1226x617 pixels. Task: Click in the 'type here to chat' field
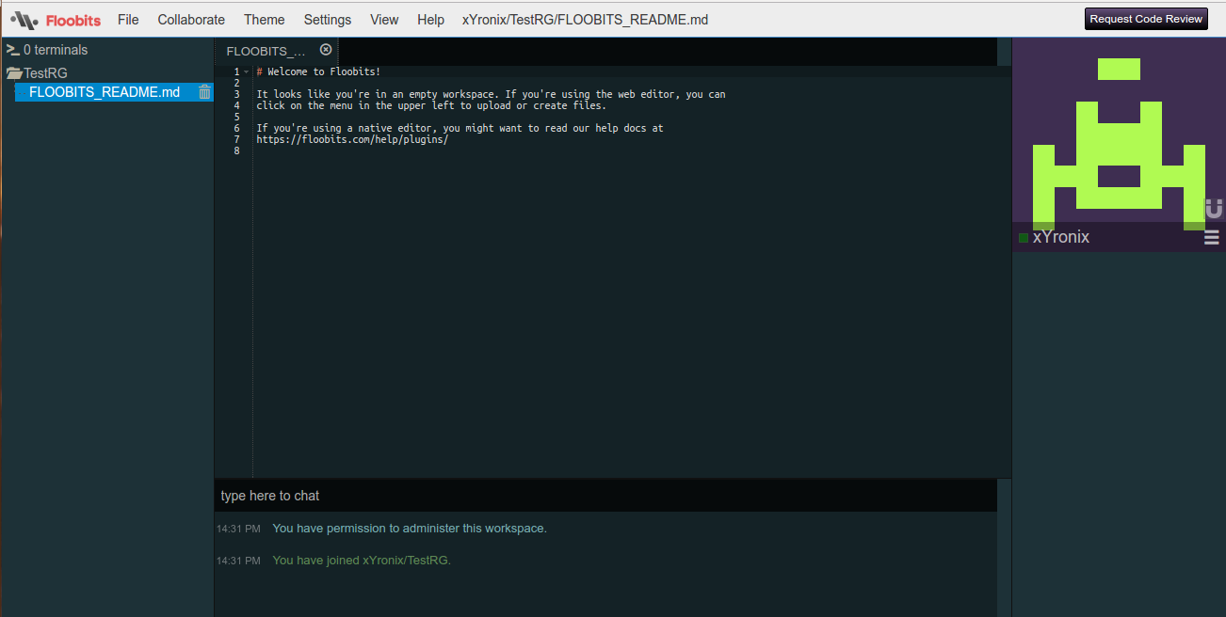click(x=605, y=496)
